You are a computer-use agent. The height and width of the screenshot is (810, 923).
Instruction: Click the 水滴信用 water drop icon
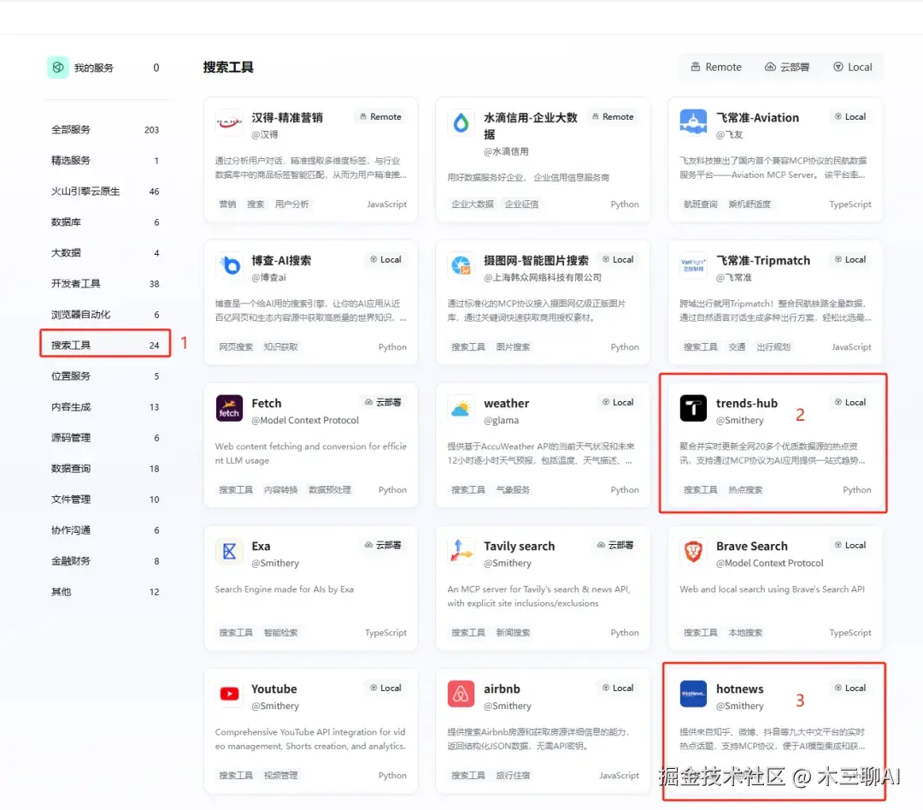pos(461,122)
